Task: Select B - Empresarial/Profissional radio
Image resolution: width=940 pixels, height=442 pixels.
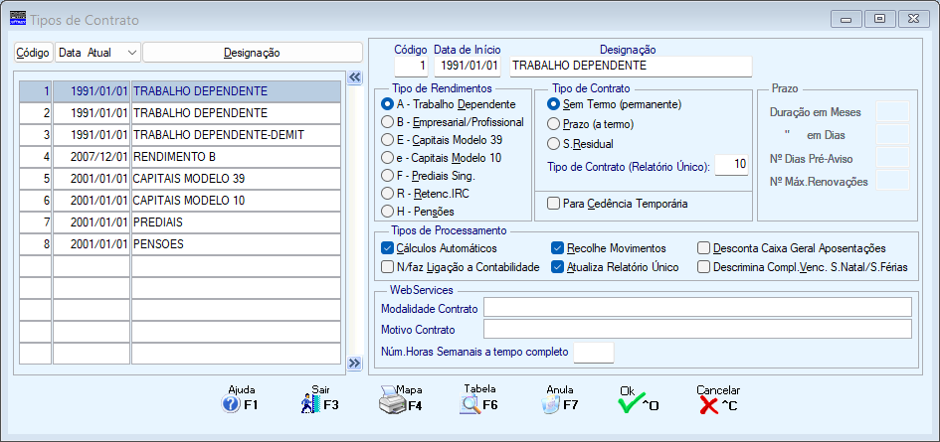Action: tap(387, 122)
